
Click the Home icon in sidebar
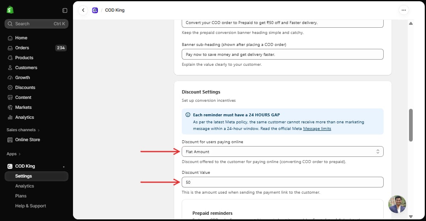[10, 38]
